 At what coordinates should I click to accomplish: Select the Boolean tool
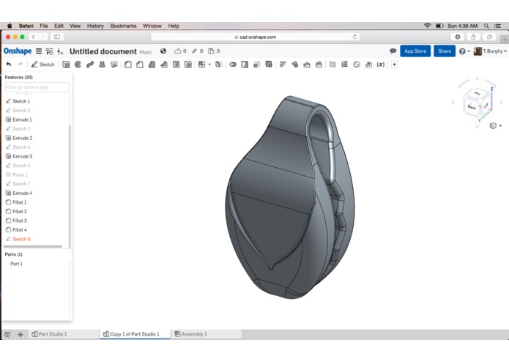[233, 64]
